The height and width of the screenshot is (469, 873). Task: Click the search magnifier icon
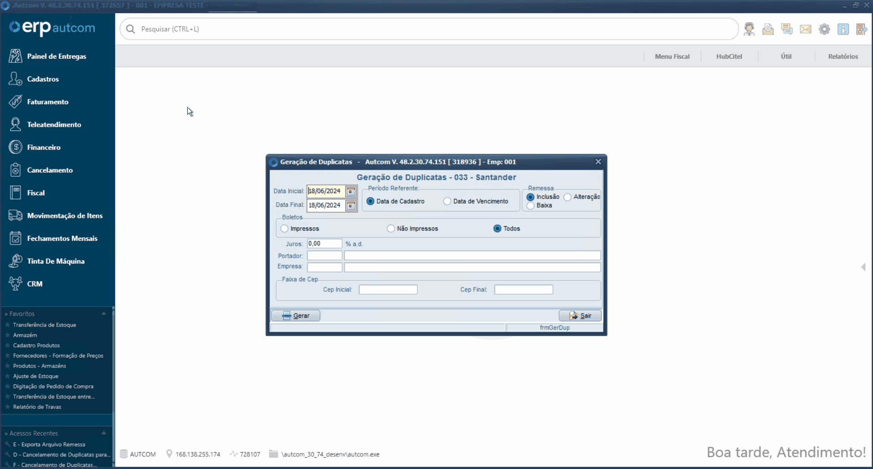coord(130,29)
